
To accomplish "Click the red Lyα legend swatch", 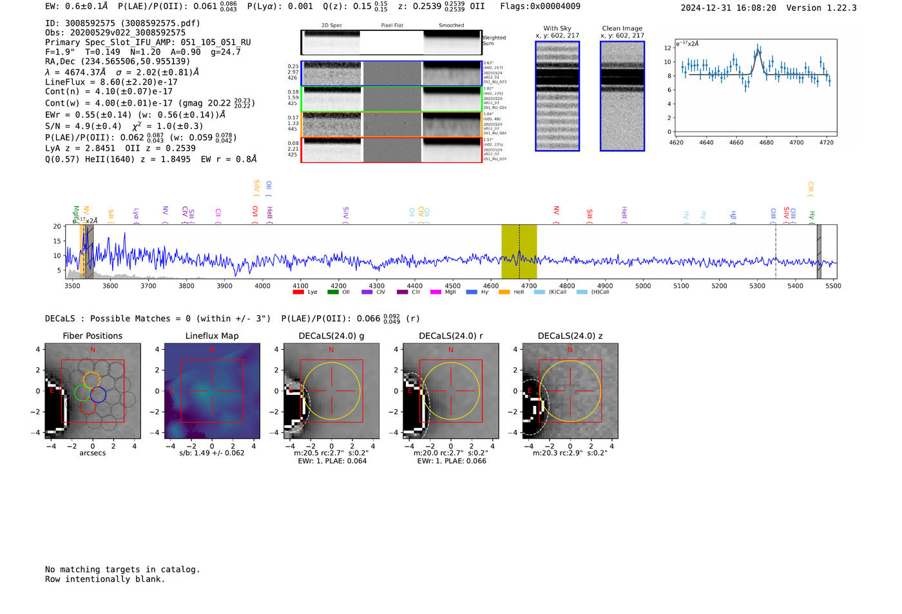I will [298, 292].
